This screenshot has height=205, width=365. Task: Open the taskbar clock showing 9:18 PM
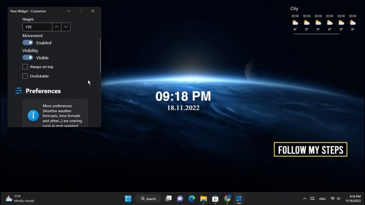(353, 199)
